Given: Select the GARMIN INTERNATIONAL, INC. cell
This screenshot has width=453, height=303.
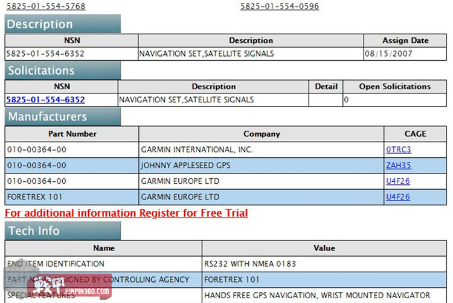Looking at the screenshot, I should [197, 149].
